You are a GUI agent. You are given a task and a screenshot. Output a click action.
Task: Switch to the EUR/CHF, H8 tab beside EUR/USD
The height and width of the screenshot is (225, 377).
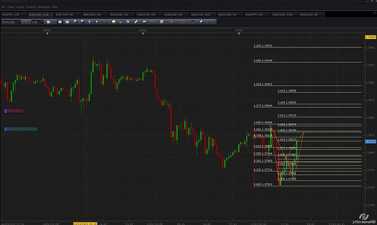68,14
